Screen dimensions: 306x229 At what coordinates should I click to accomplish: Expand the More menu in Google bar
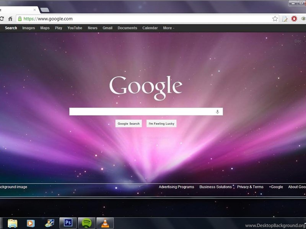pyautogui.click(x=169, y=28)
